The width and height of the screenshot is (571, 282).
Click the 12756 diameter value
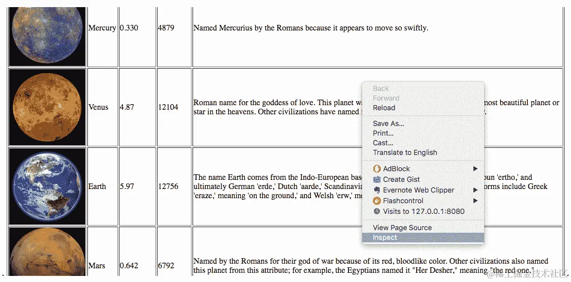168,186
